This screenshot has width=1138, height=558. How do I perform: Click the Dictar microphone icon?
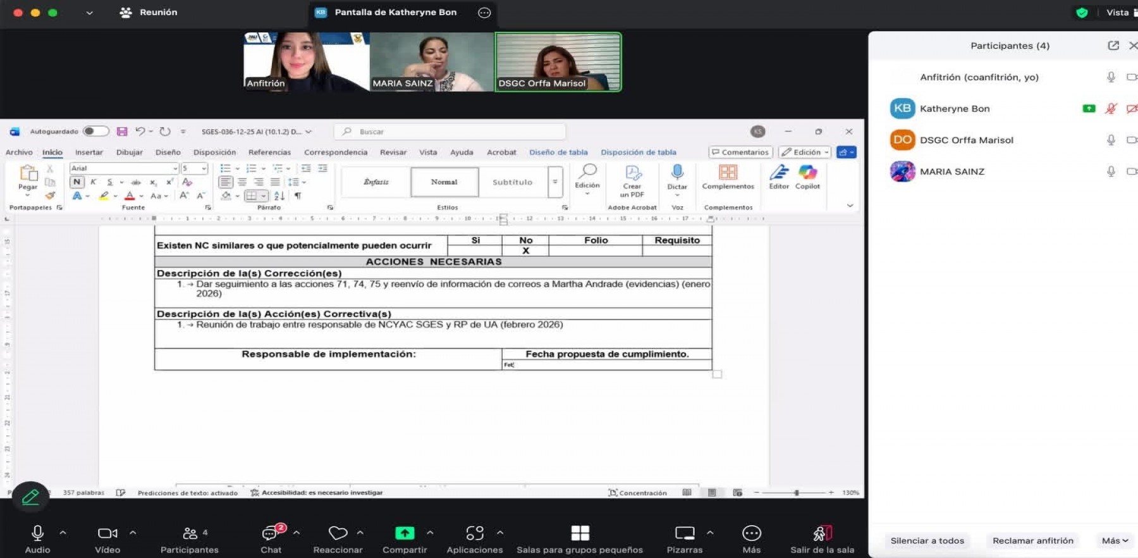[676, 172]
